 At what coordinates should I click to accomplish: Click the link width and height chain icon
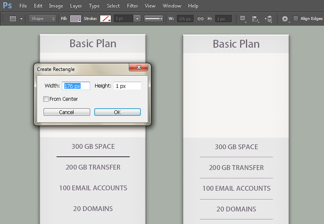pos(200,19)
